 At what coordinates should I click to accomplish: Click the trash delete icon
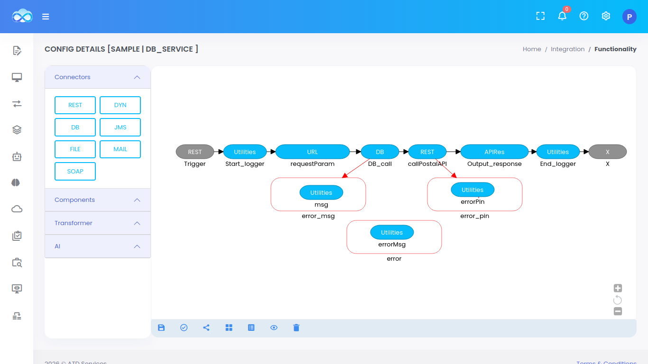296,328
